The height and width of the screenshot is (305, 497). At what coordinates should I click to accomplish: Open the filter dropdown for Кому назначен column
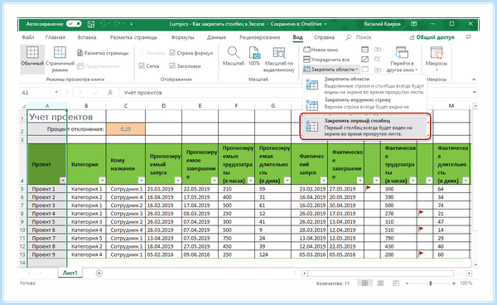click(142, 181)
